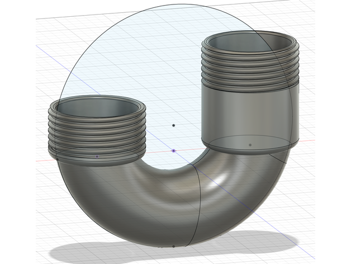Select the black sketch point at circle center
Image resolution: width=351 pixels, height=264 pixels.
tap(174, 125)
